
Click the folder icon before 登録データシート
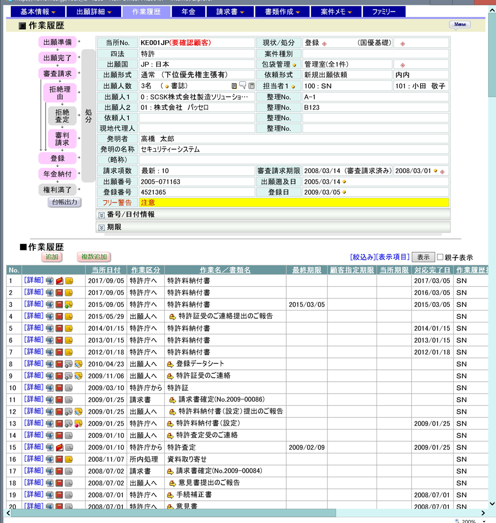[170, 364]
